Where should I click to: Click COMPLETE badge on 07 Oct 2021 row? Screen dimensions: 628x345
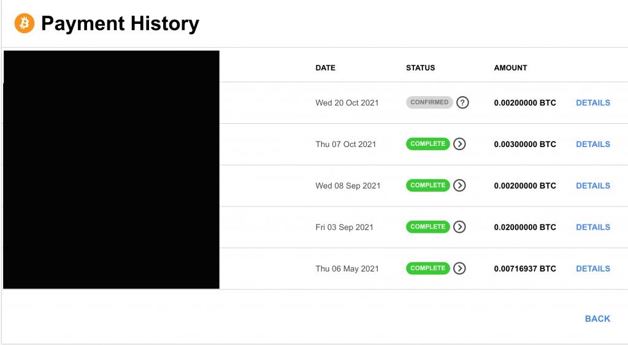(427, 144)
